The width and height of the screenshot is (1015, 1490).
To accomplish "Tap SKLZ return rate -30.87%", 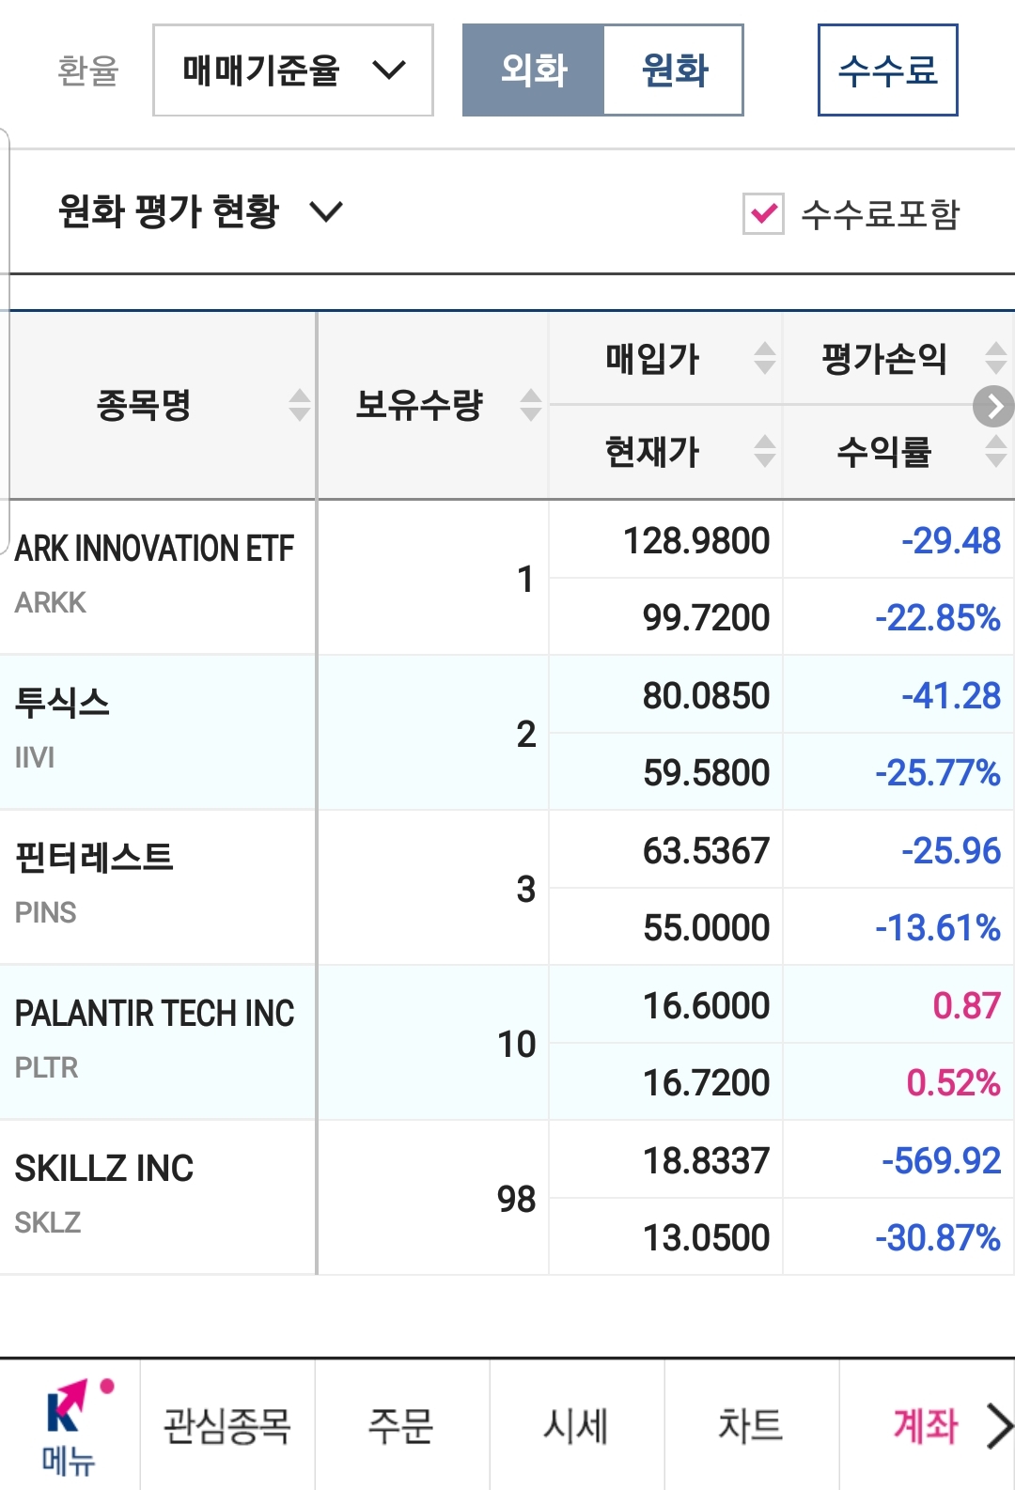I will click(938, 1238).
